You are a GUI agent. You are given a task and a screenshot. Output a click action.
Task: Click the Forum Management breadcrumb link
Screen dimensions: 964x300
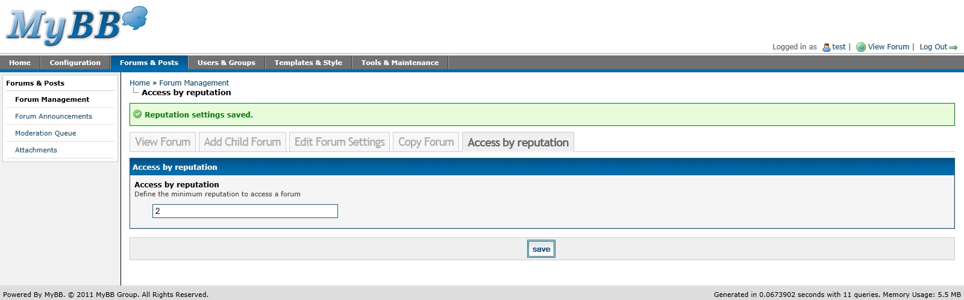[x=194, y=83]
